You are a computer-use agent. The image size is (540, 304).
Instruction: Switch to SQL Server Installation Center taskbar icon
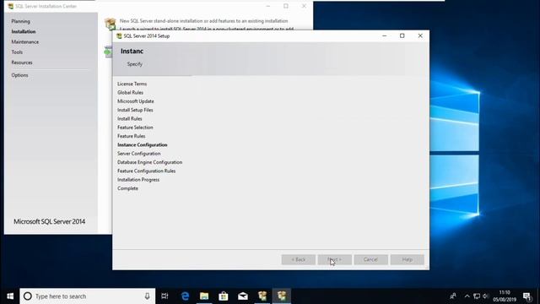pyautogui.click(x=262, y=296)
